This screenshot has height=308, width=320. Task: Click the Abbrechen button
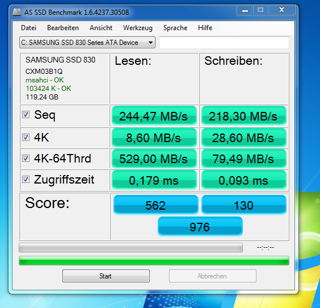click(212, 276)
